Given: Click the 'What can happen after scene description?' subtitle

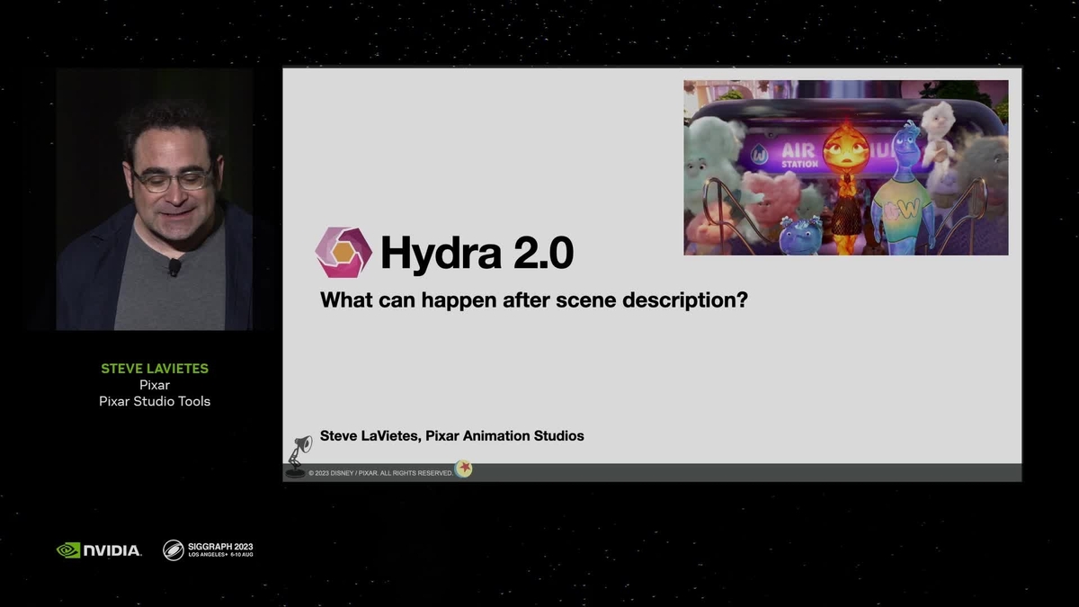Looking at the screenshot, I should (x=534, y=300).
